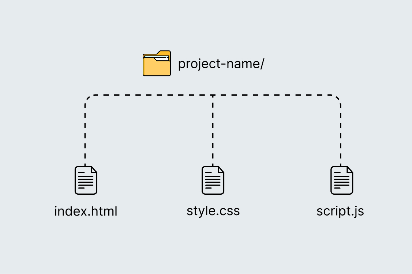Select the project-name/ folder label
Image resolution: width=412 pixels, height=274 pixels.
pyautogui.click(x=221, y=64)
